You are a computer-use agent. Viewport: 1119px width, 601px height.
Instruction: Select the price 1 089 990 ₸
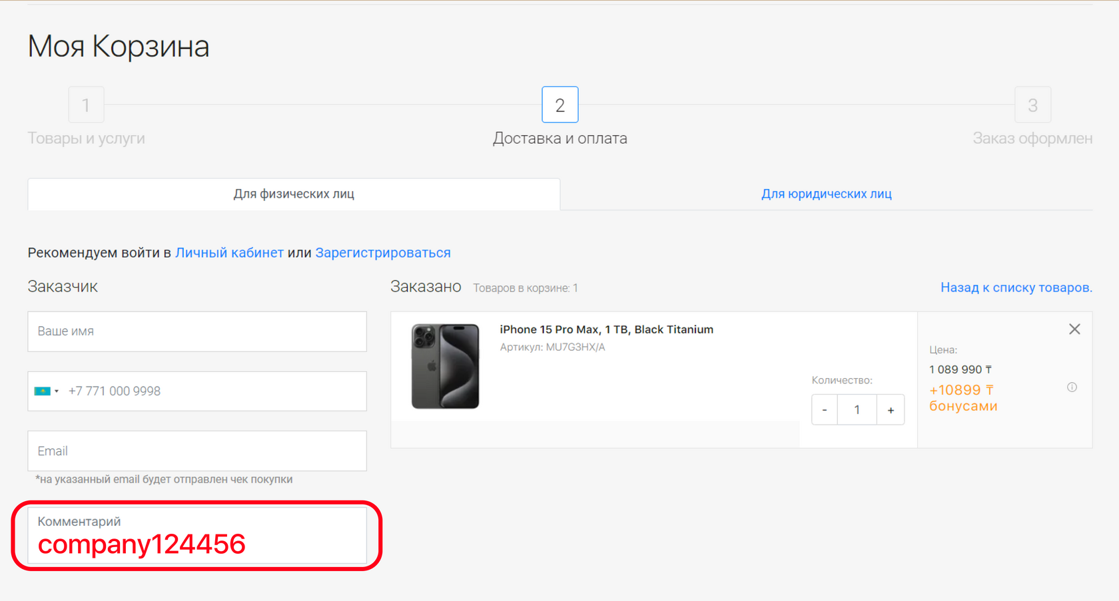tap(960, 369)
